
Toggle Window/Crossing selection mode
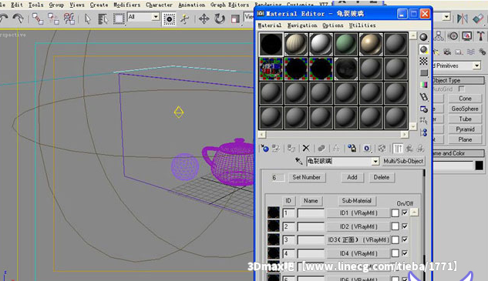coord(169,19)
